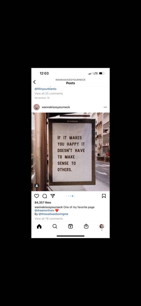
Task: Tap the back chevron arrow
Action: 34,82
